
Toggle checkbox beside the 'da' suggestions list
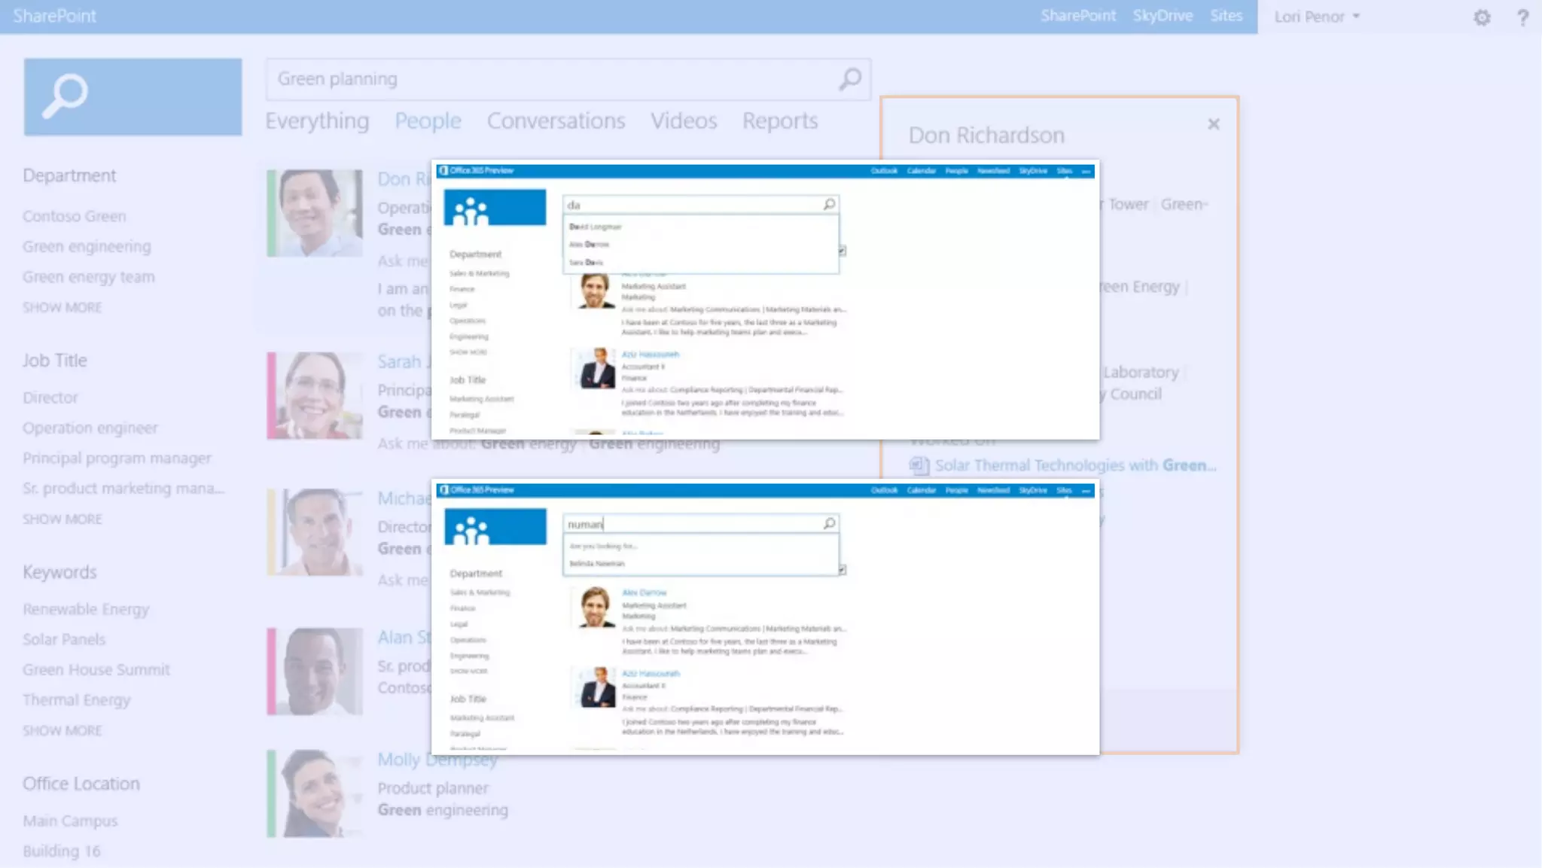[x=842, y=251]
